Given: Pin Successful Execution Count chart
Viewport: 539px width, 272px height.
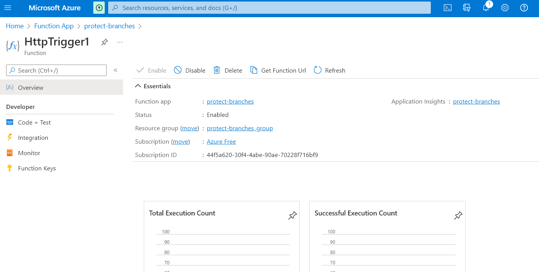Looking at the screenshot, I should [458, 216].
